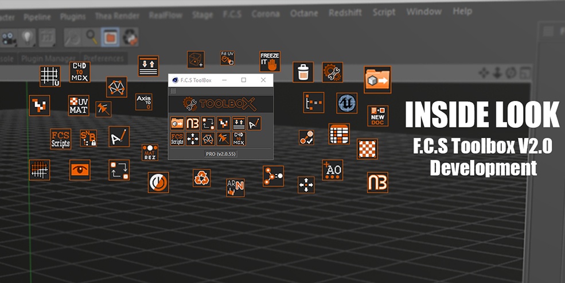
Task: Click the UV MAT icon
Action: pos(79,106)
